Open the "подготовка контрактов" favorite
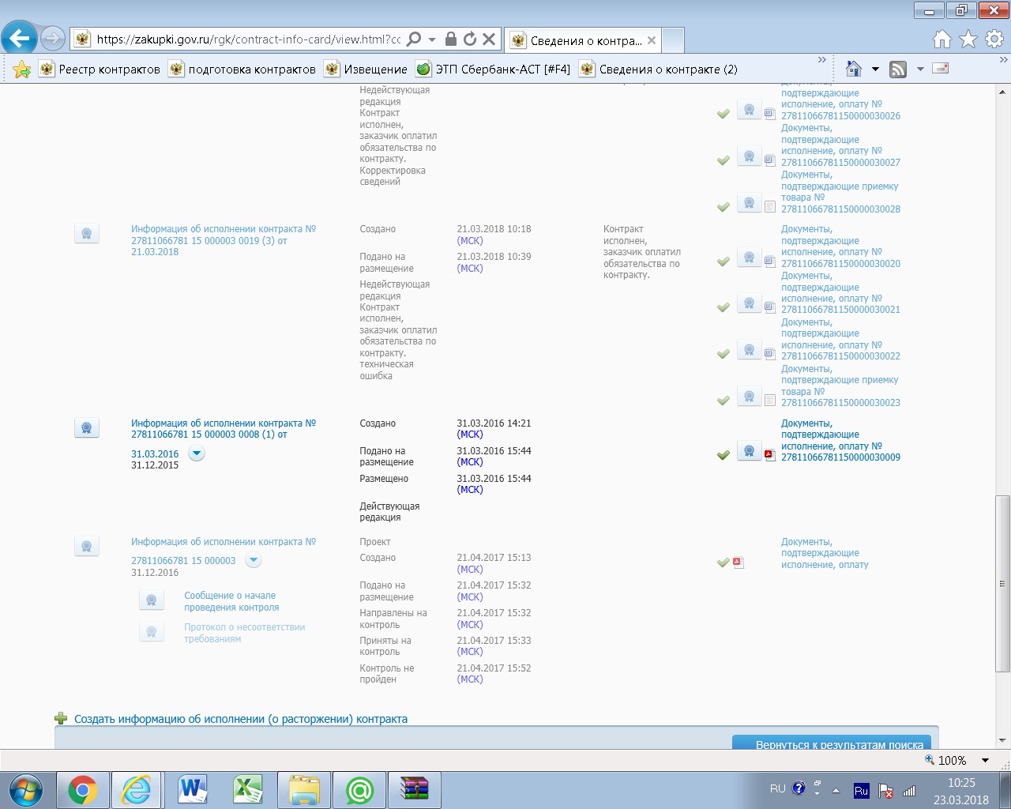 click(242, 70)
